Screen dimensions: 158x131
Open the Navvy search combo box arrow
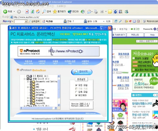click(x=26, y=22)
